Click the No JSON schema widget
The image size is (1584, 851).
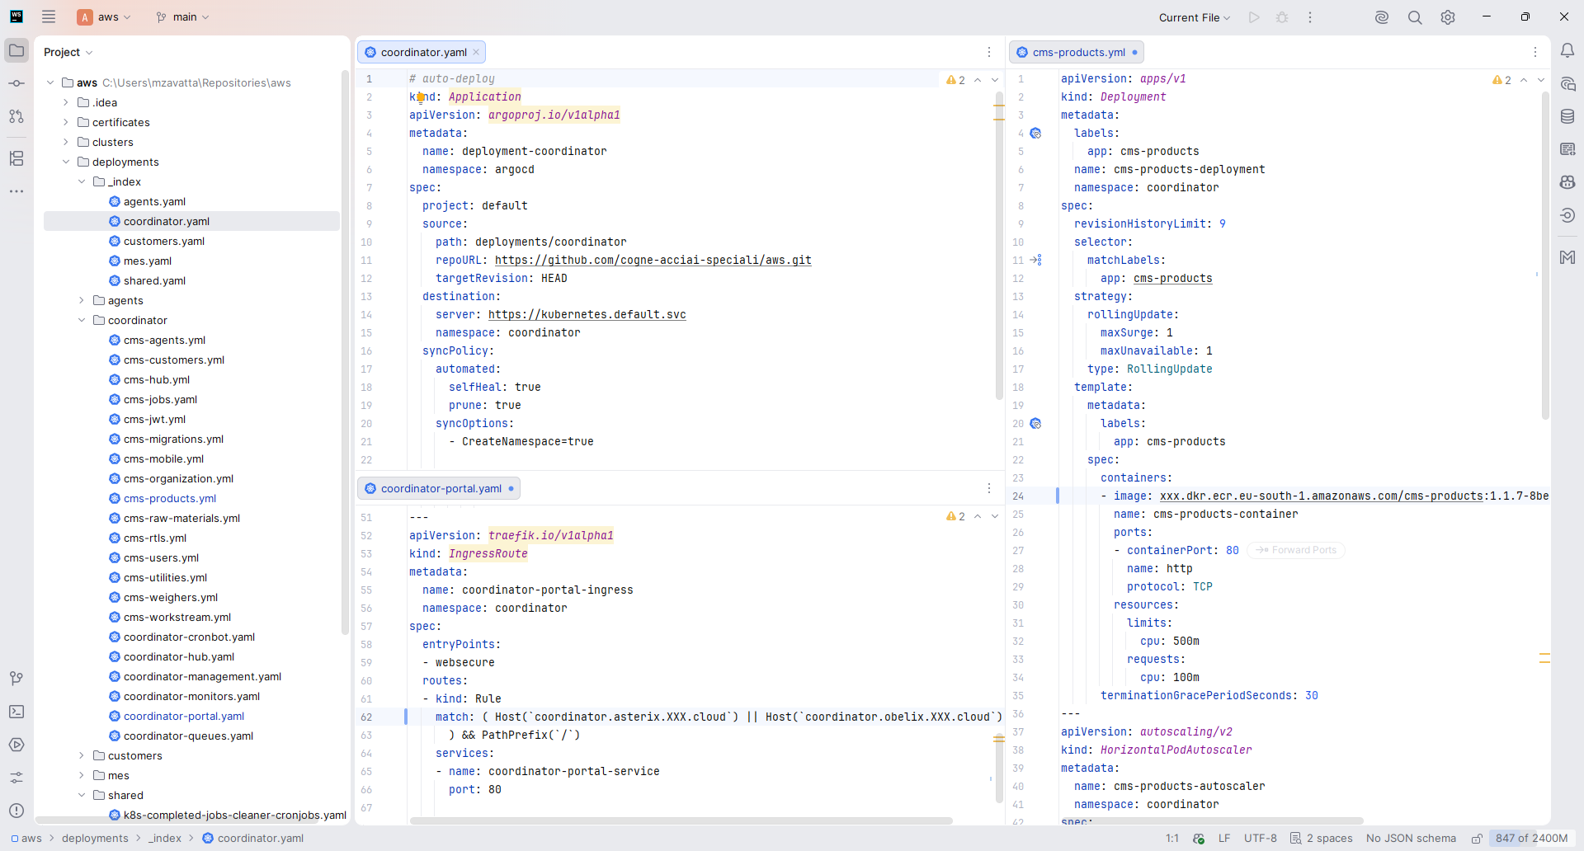click(1411, 838)
